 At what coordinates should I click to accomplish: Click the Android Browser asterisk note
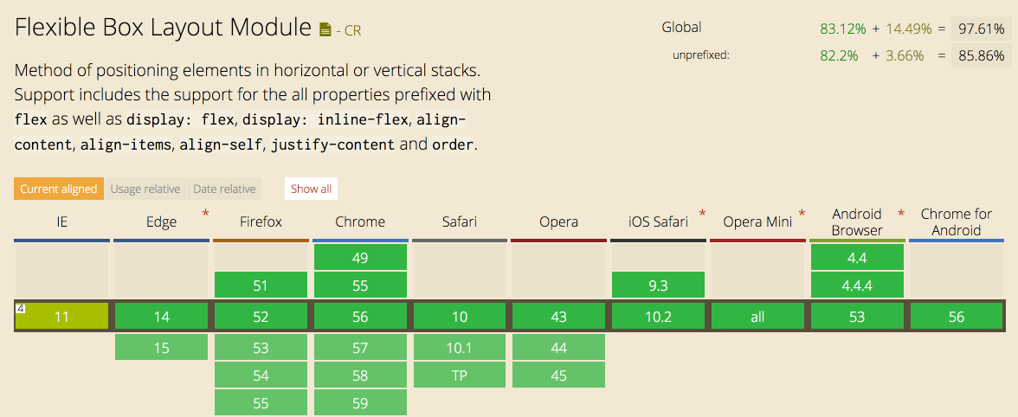click(x=901, y=213)
